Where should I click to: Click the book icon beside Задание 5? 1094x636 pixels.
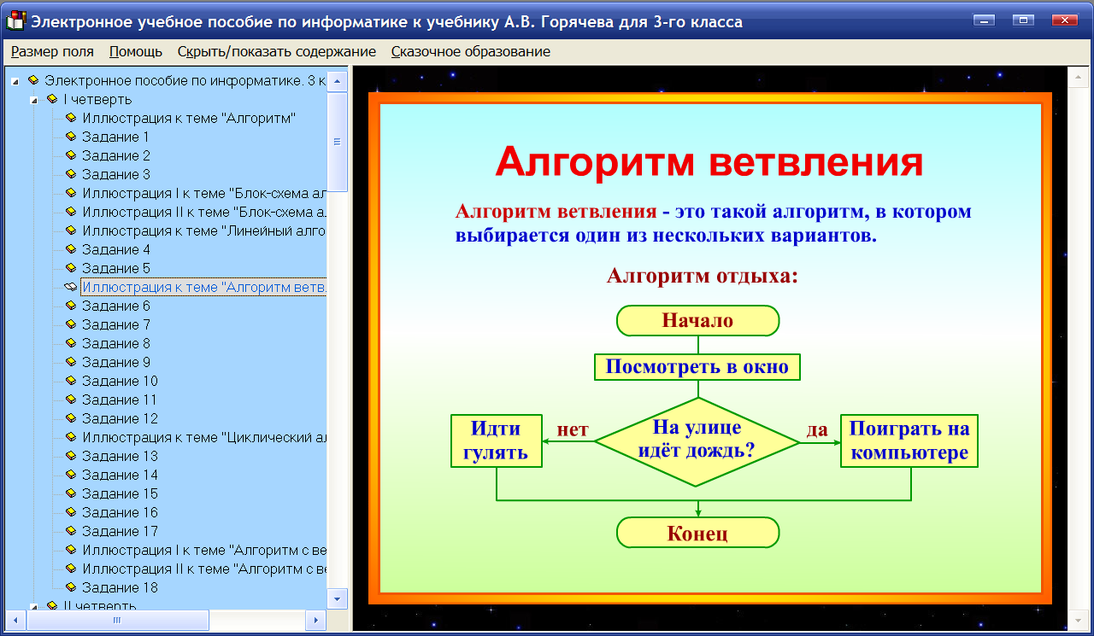click(x=70, y=268)
